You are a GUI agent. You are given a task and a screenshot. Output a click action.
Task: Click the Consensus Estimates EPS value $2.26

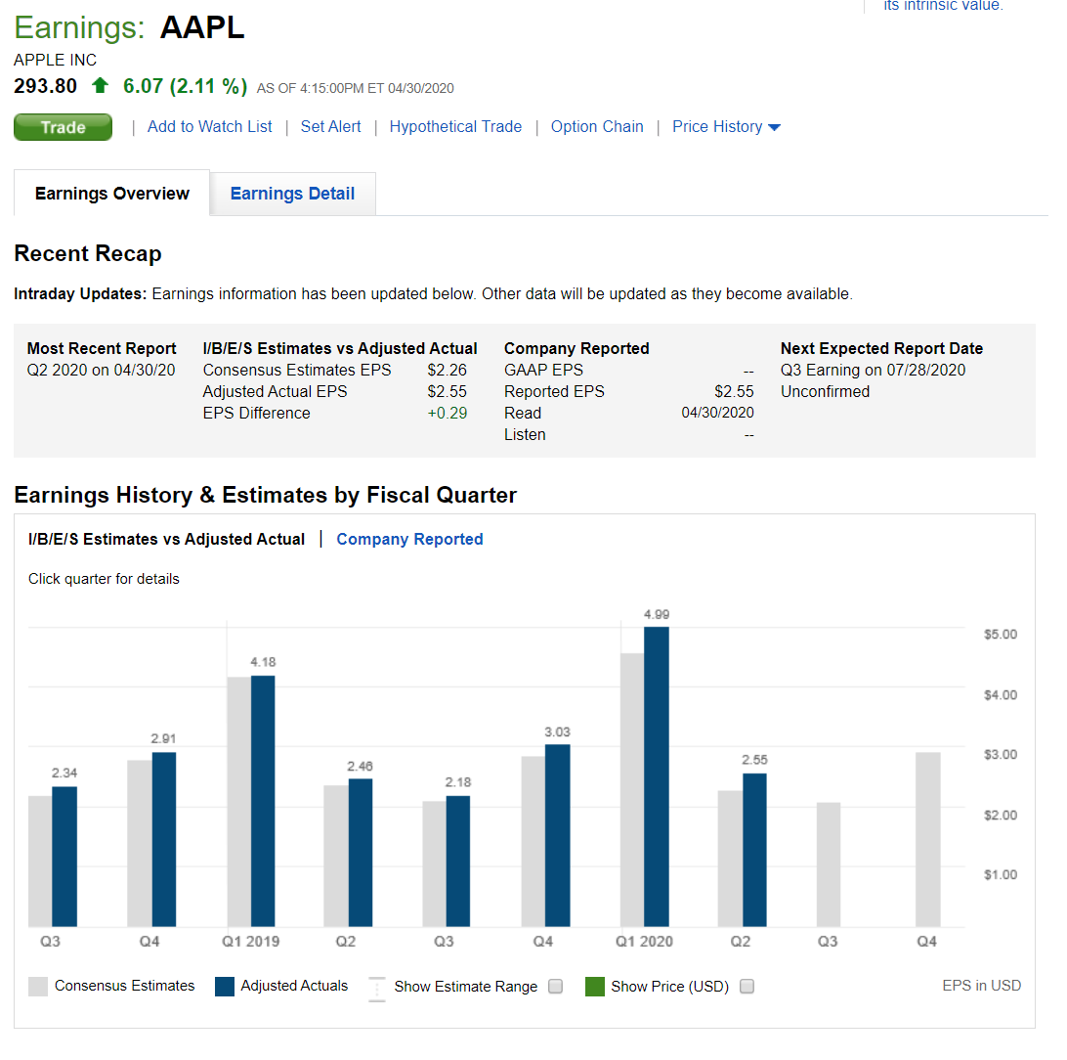tap(448, 370)
